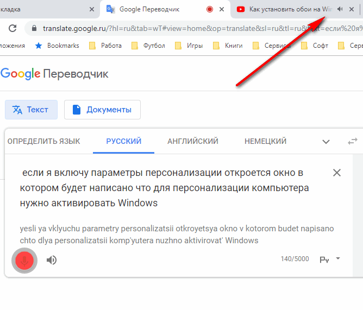Screen dimensions: 363x310
Task: Stop voice input with red microphone button
Action: tap(24, 261)
